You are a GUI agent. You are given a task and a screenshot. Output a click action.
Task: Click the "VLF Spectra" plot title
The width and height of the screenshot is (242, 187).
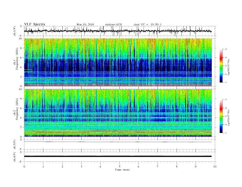point(35,24)
